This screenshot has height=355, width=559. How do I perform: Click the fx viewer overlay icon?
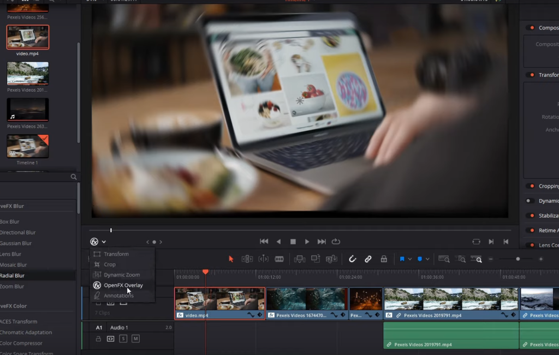tap(94, 242)
